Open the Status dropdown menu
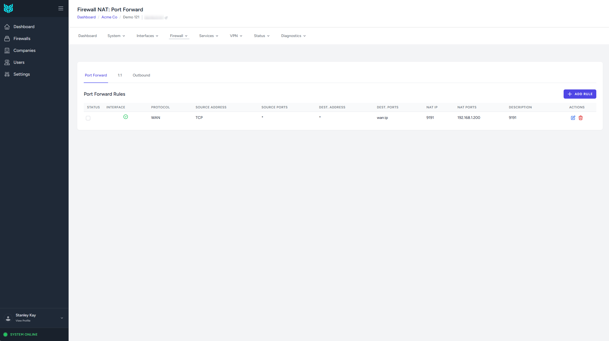Image resolution: width=609 pixels, height=341 pixels. coord(262,36)
